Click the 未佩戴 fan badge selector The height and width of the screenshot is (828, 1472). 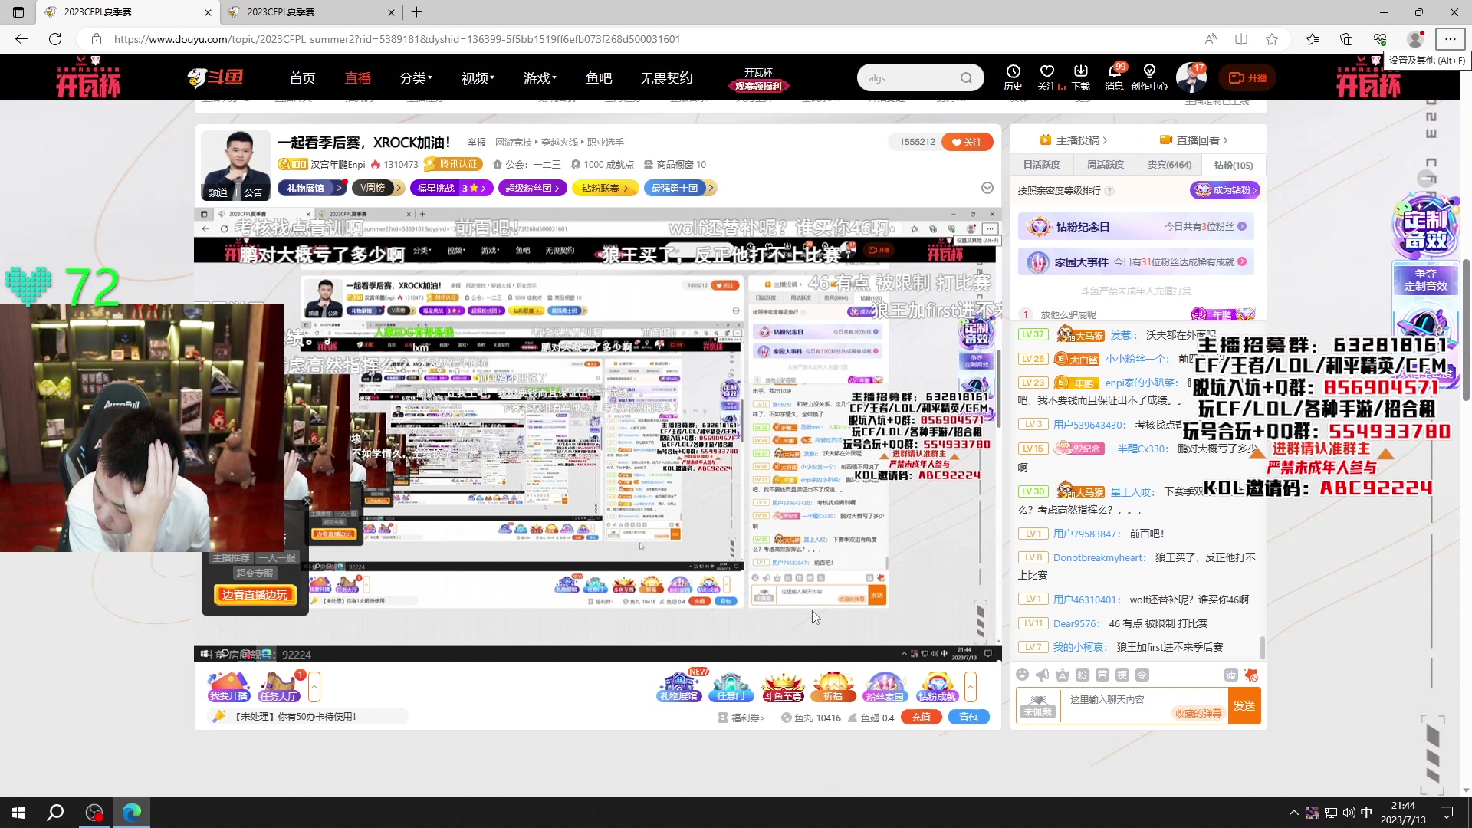click(x=1037, y=706)
